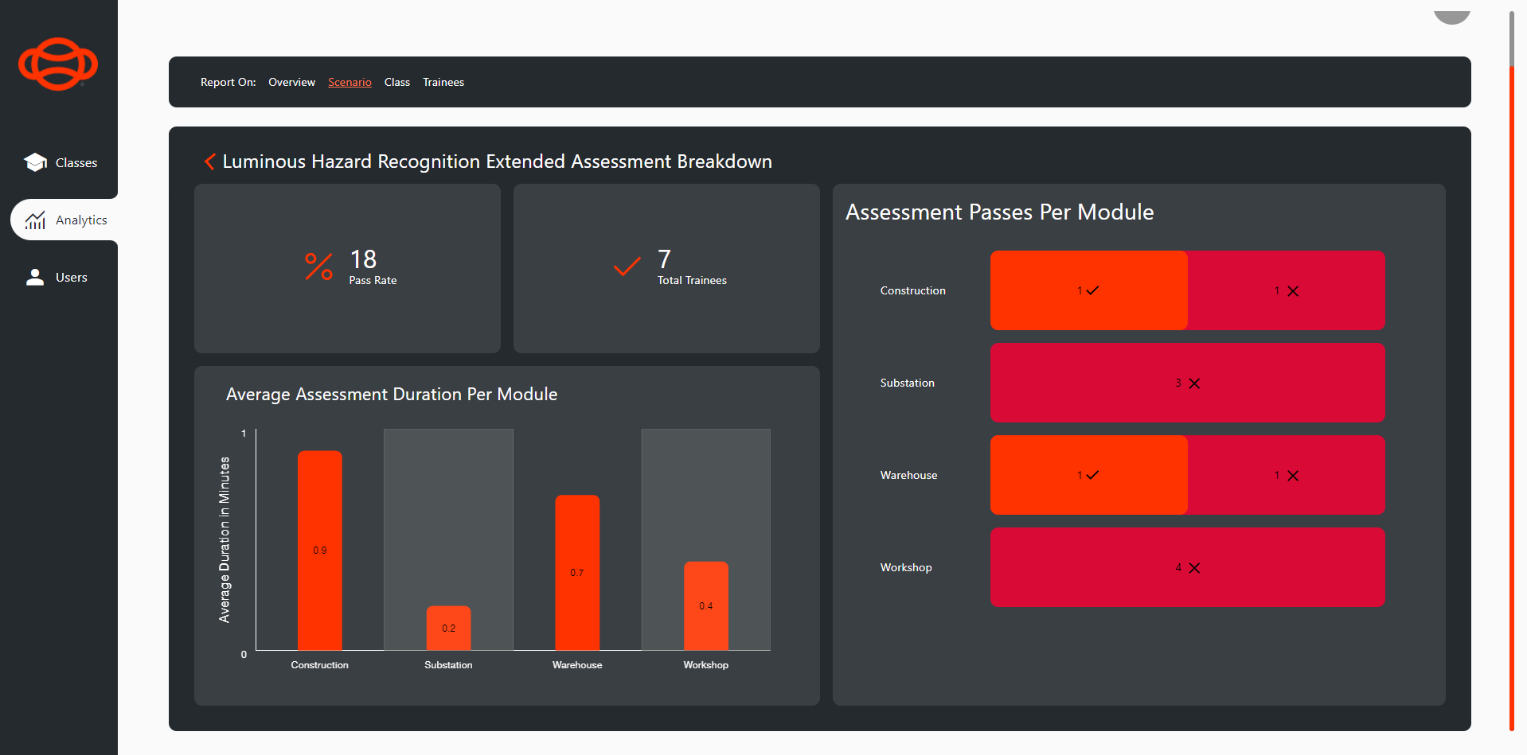Switch to the Trainees report tab
Image resolution: width=1527 pixels, height=755 pixels.
click(x=443, y=82)
